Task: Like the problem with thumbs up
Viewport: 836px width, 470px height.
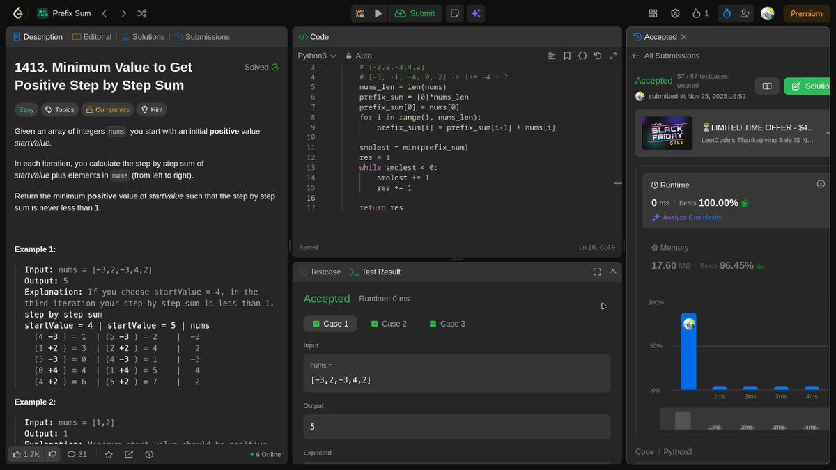Action: point(26,454)
